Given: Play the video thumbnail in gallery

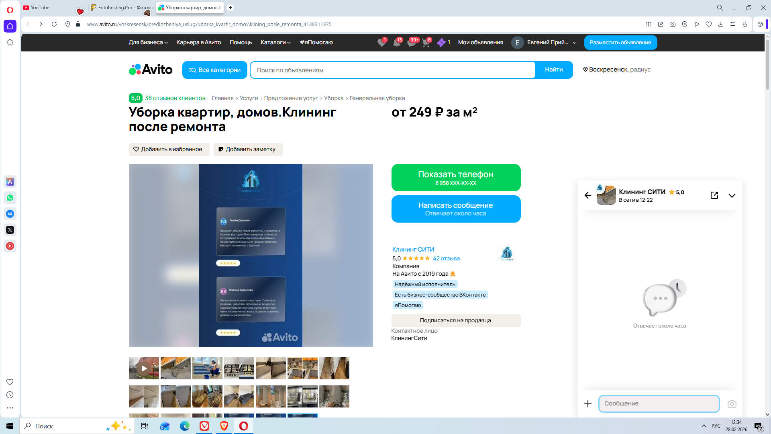Looking at the screenshot, I should [x=144, y=368].
